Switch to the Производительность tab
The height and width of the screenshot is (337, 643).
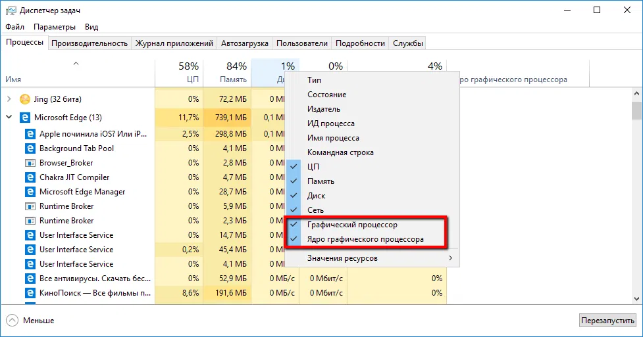pyautogui.click(x=90, y=43)
